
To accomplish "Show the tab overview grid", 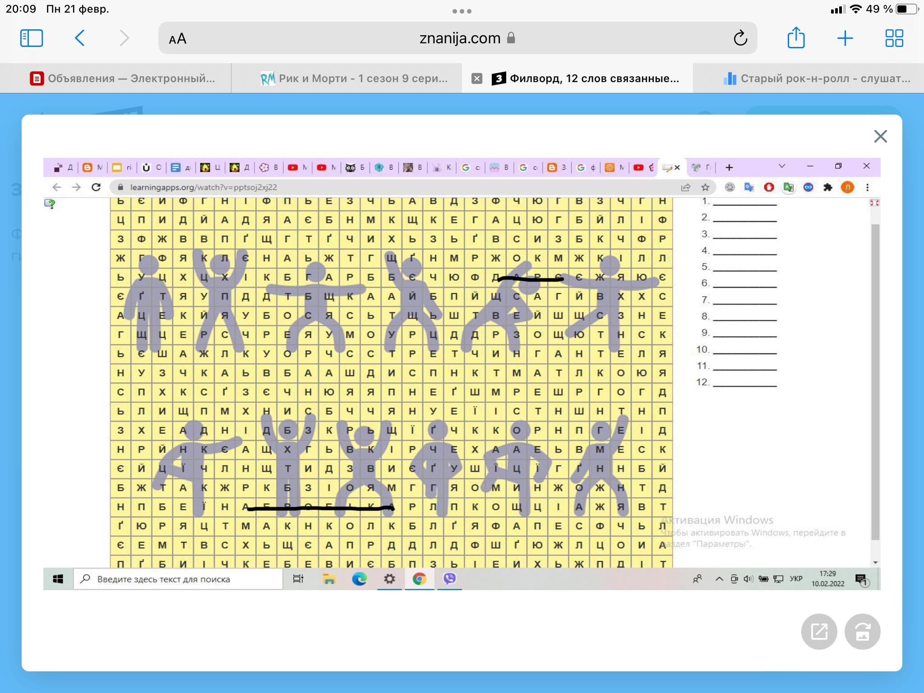I will pyautogui.click(x=894, y=38).
